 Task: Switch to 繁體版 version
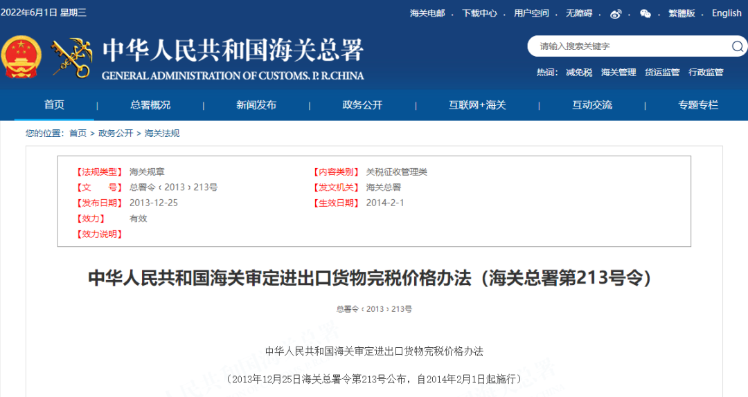[x=682, y=13]
